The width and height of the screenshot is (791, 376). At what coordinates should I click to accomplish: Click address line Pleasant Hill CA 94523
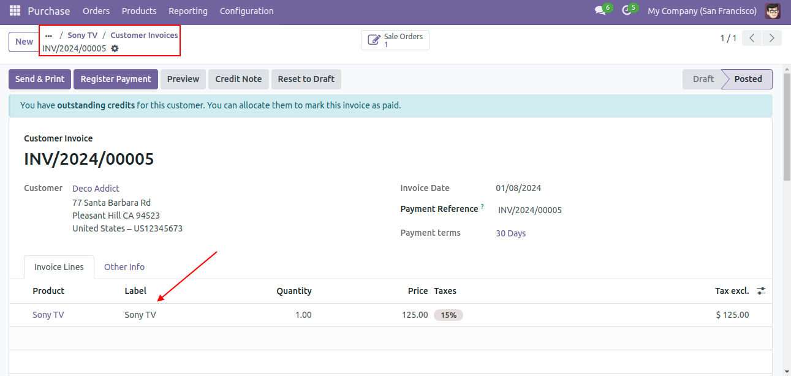pyautogui.click(x=116, y=216)
